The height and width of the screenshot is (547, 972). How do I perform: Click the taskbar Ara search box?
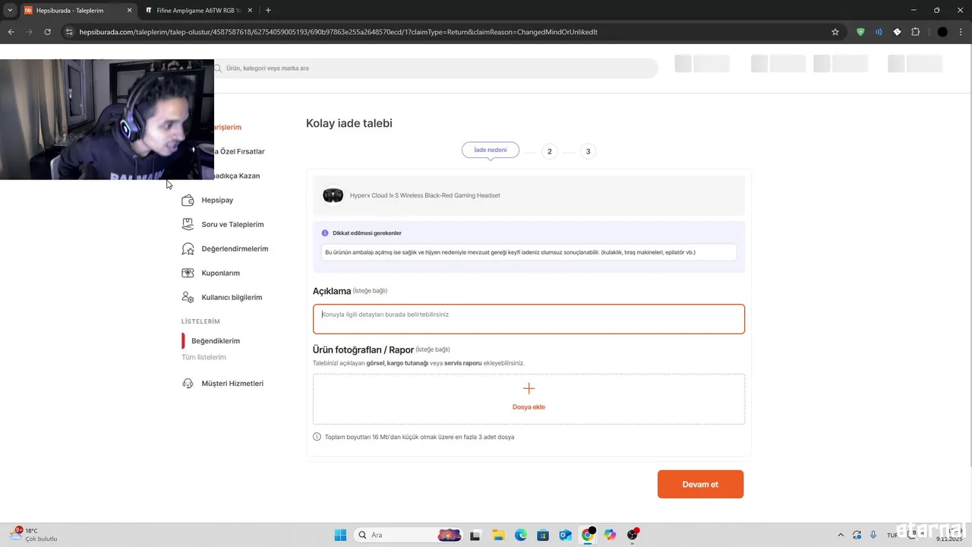click(x=408, y=535)
